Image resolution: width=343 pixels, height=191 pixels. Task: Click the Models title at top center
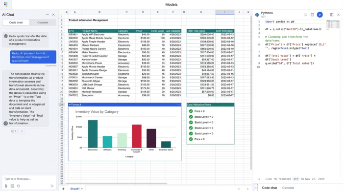point(171,4)
